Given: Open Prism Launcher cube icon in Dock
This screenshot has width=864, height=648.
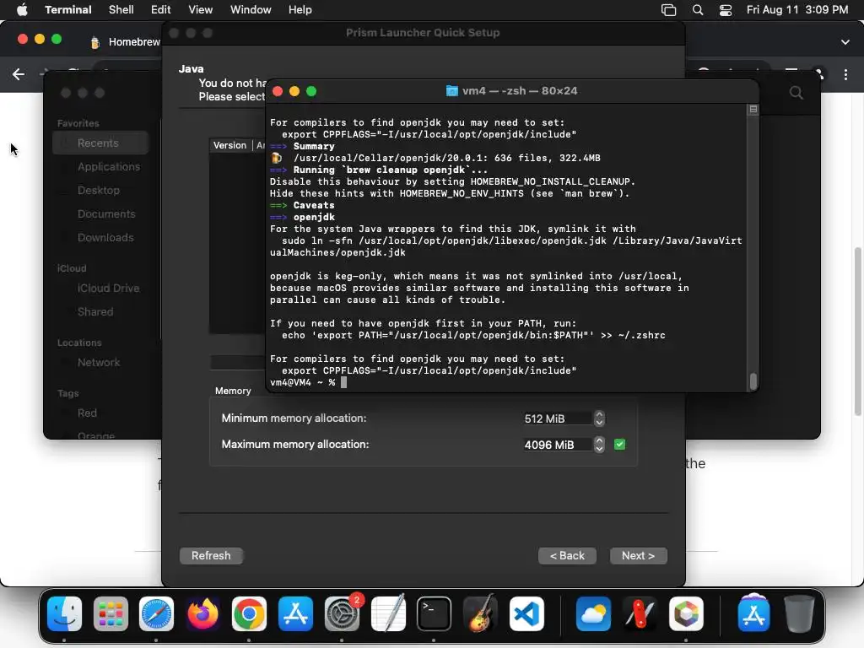Looking at the screenshot, I should click(x=686, y=613).
